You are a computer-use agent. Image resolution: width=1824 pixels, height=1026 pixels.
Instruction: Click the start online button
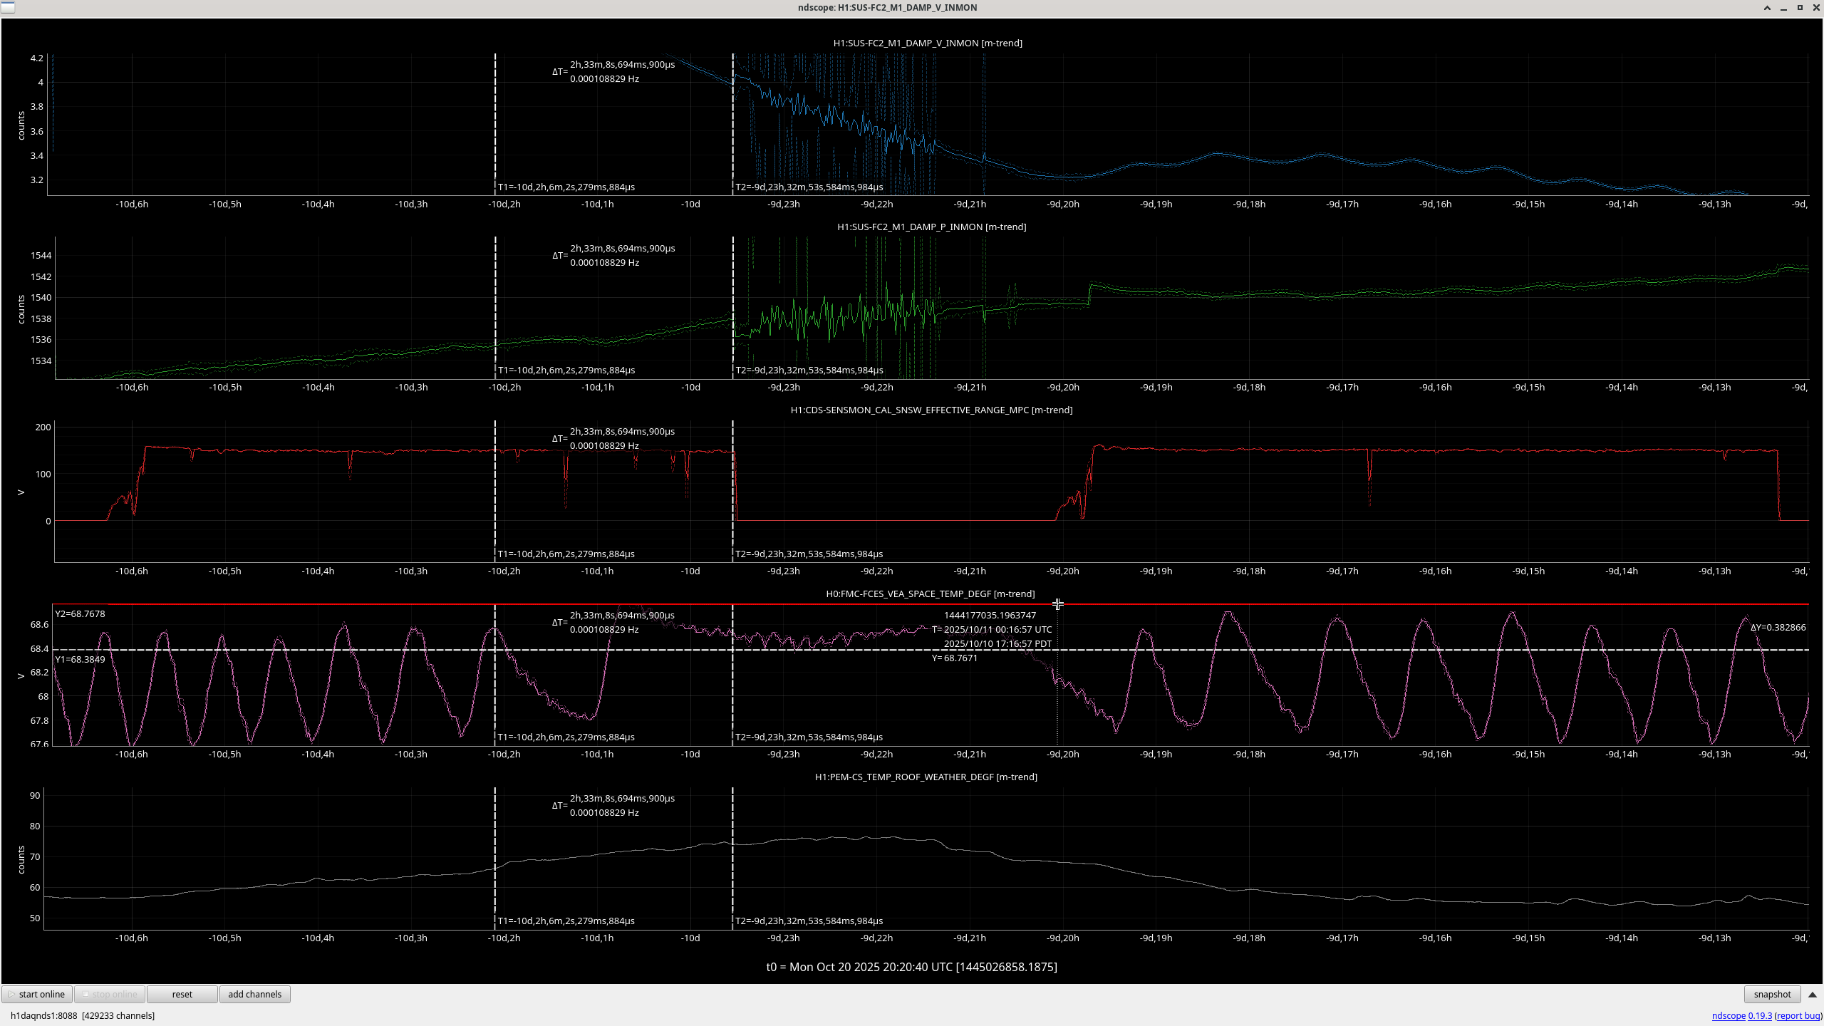click(37, 994)
